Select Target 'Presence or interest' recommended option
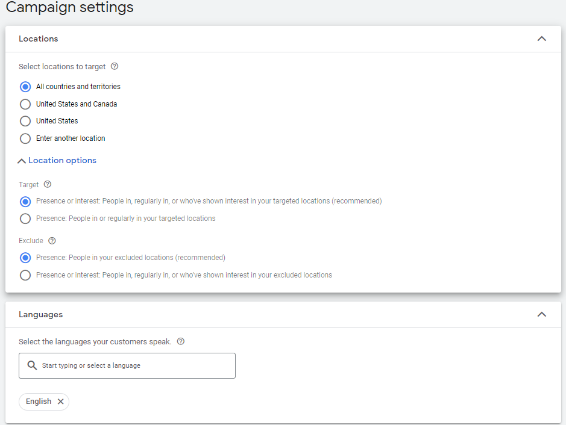The width and height of the screenshot is (566, 425). pyautogui.click(x=25, y=201)
